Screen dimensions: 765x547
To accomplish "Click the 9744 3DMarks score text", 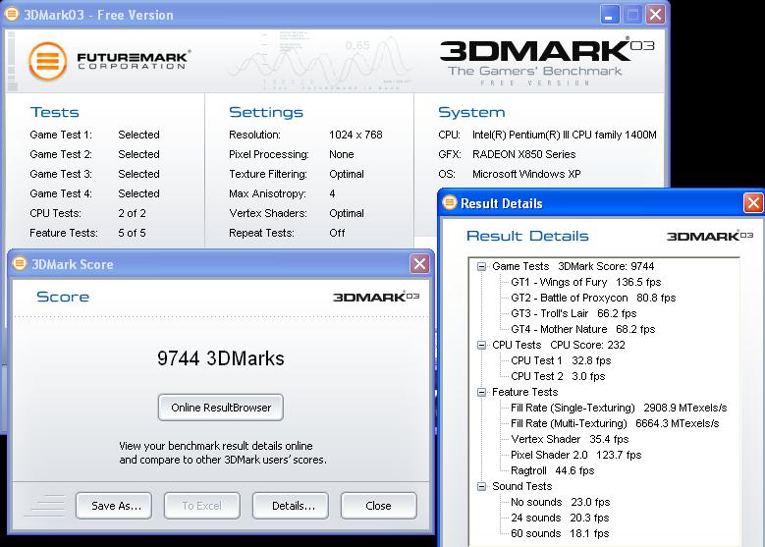I will [221, 358].
